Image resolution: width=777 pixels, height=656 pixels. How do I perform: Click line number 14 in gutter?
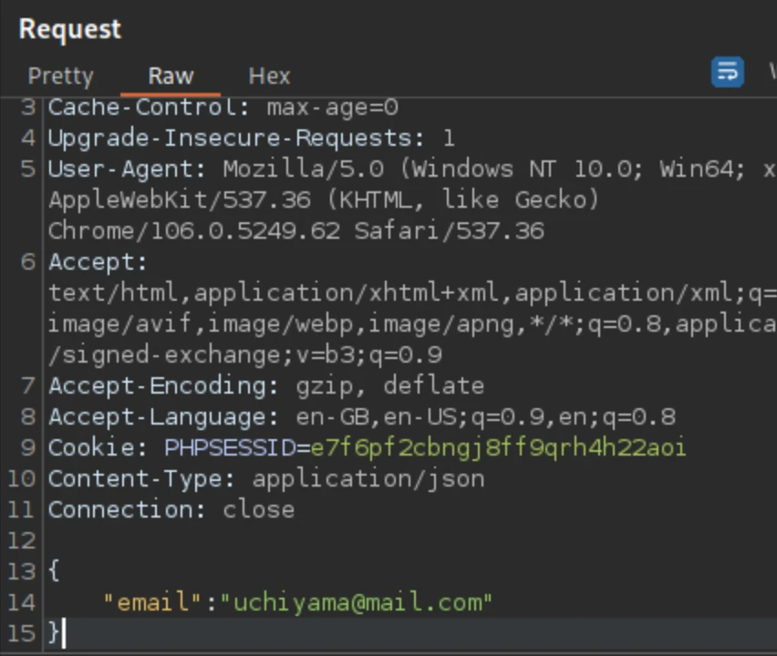click(22, 602)
